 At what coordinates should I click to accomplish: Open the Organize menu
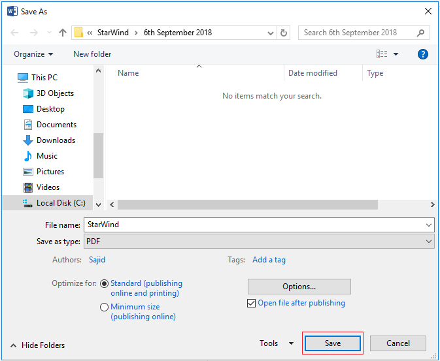[33, 54]
